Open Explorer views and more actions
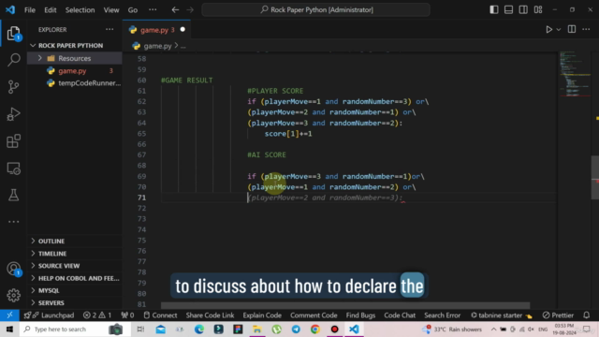Image resolution: width=599 pixels, height=337 pixels. tap(110, 29)
